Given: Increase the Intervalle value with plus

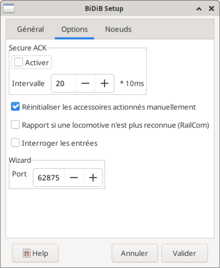Looking at the screenshot, I should point(104,84).
